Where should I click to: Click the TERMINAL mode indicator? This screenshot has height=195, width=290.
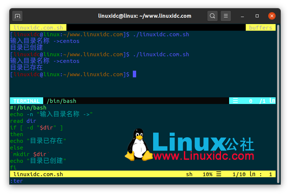[x=27, y=101]
